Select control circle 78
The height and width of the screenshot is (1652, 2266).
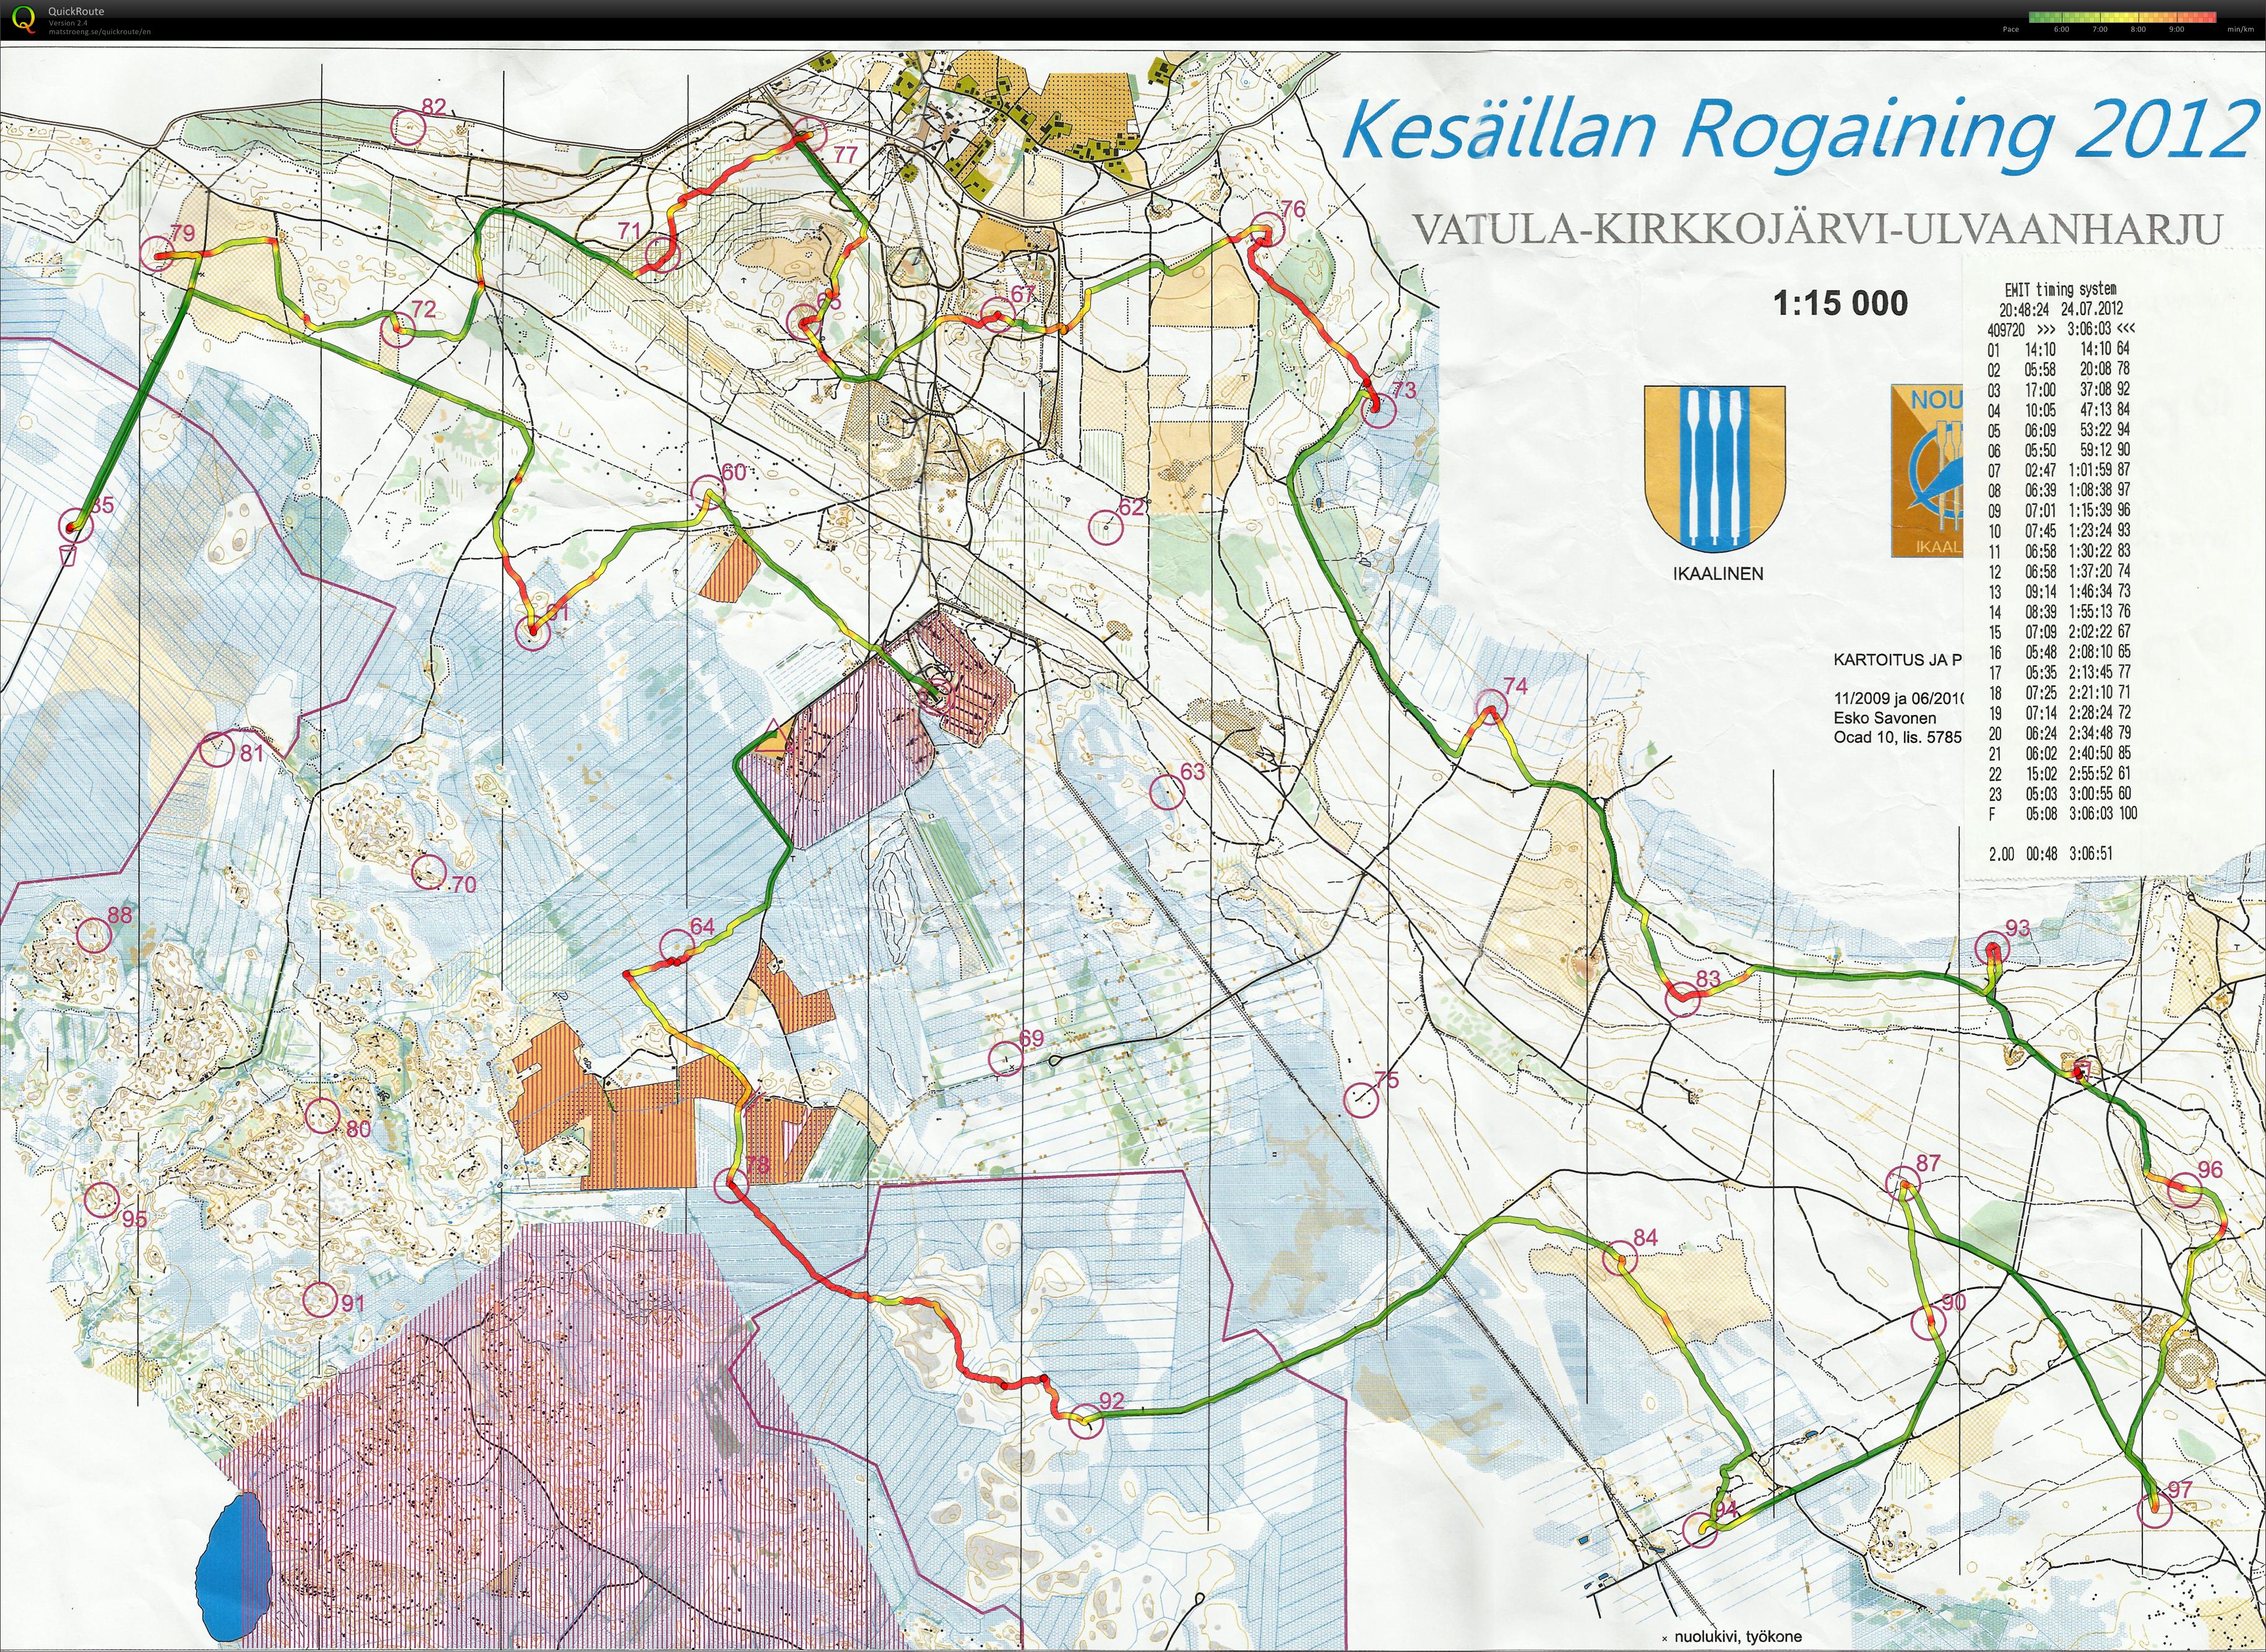coord(733,1185)
